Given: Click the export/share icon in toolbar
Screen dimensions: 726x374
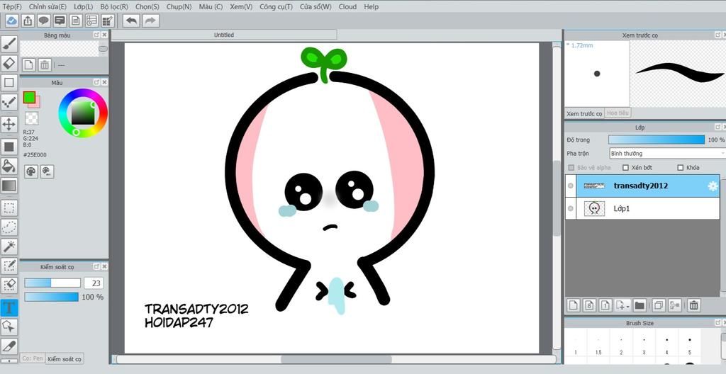Looking at the screenshot, I should [x=28, y=21].
